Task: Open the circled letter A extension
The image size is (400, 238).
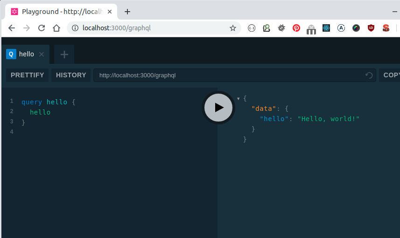Action: (x=341, y=28)
